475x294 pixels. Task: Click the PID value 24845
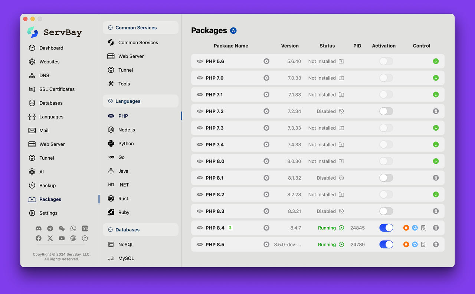357,228
